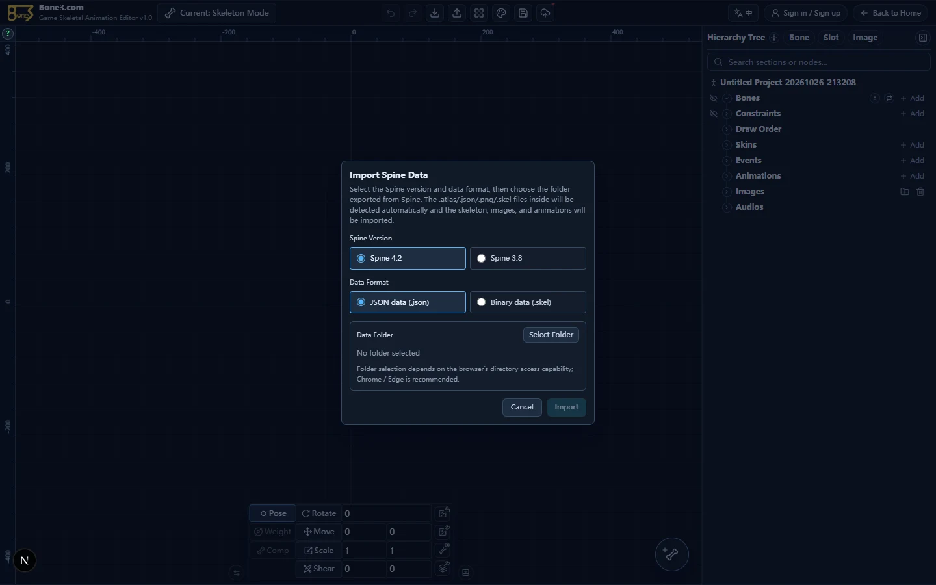Cancel the Import Spine Data dialog
This screenshot has width=936, height=585.
pyautogui.click(x=522, y=408)
